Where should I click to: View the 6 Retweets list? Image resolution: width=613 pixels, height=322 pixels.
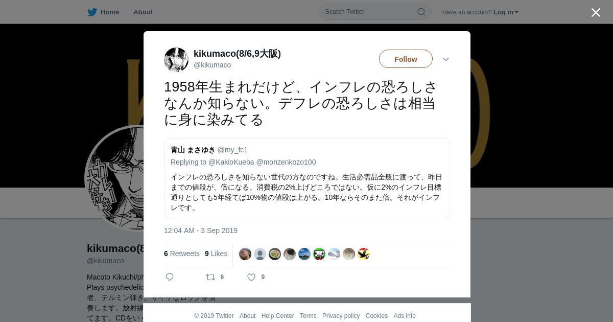(182, 254)
